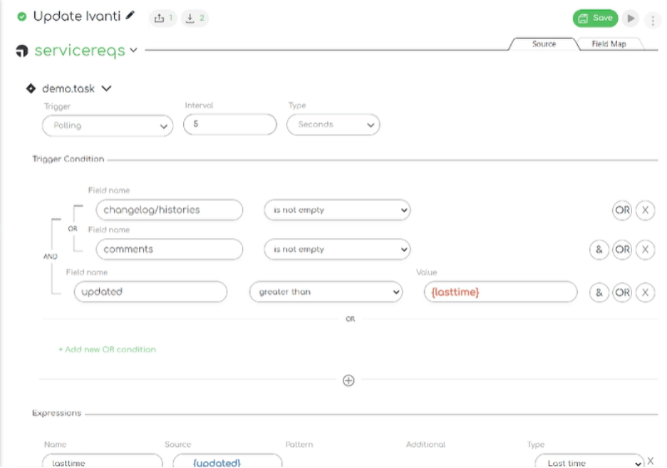Click the changelog/histories field name input

tap(170, 210)
